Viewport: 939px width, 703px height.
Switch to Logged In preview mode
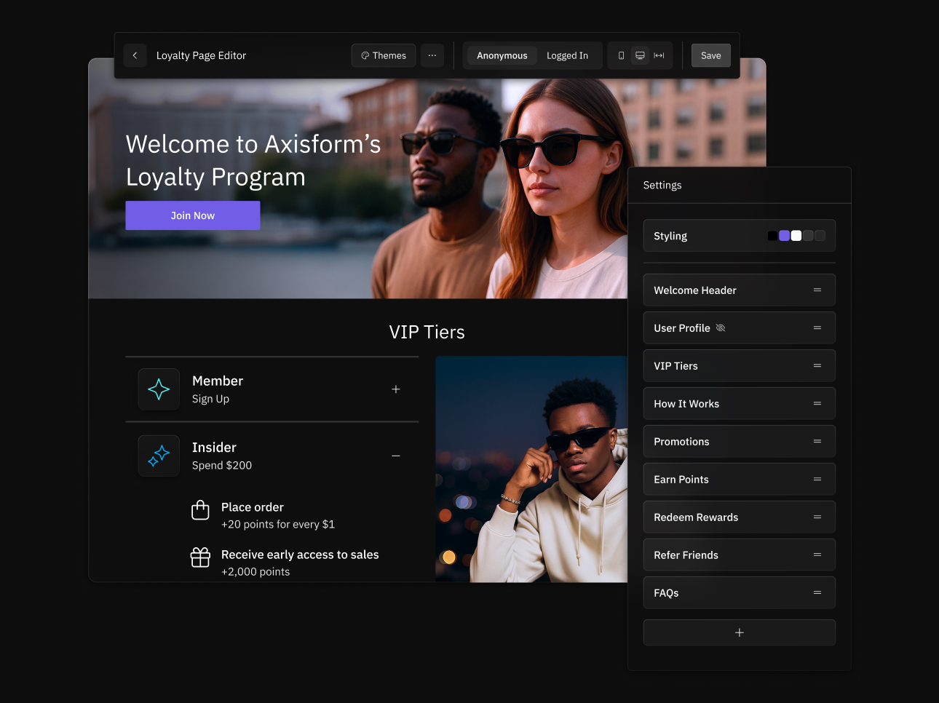pos(568,55)
